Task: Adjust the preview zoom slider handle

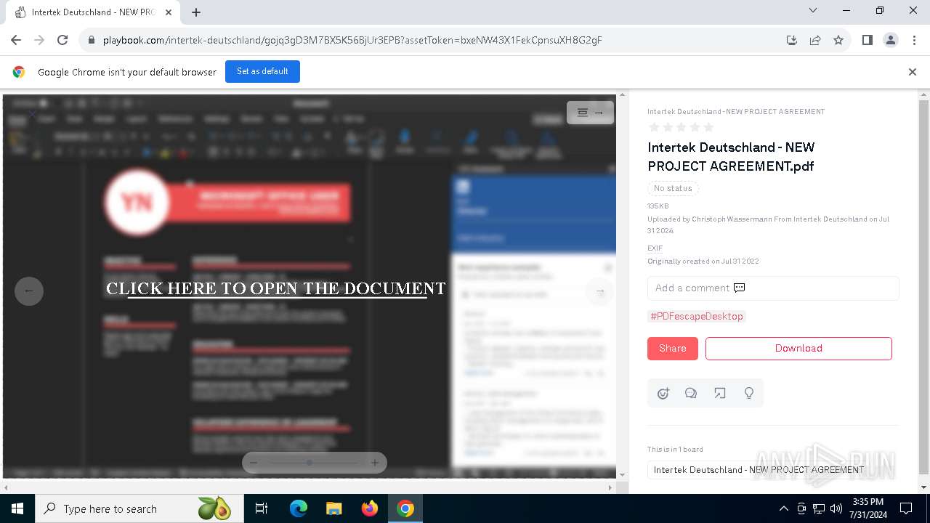Action: click(x=310, y=463)
